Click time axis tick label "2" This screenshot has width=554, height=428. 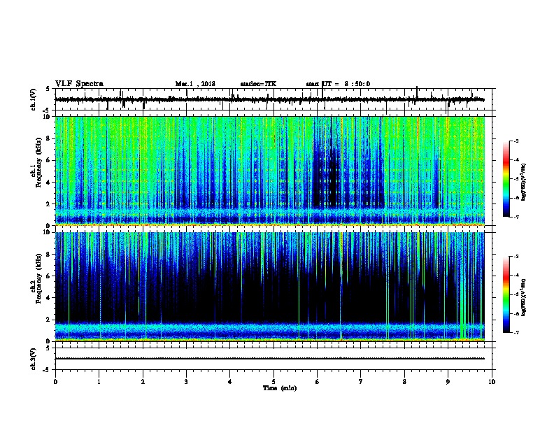[143, 382]
